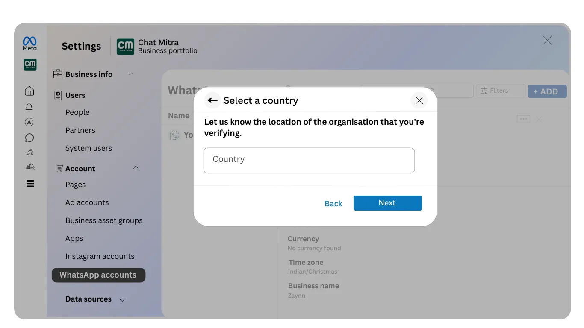Screen dimensions: 584x328
Task: Click the megaphone ads icon
Action: point(29,152)
